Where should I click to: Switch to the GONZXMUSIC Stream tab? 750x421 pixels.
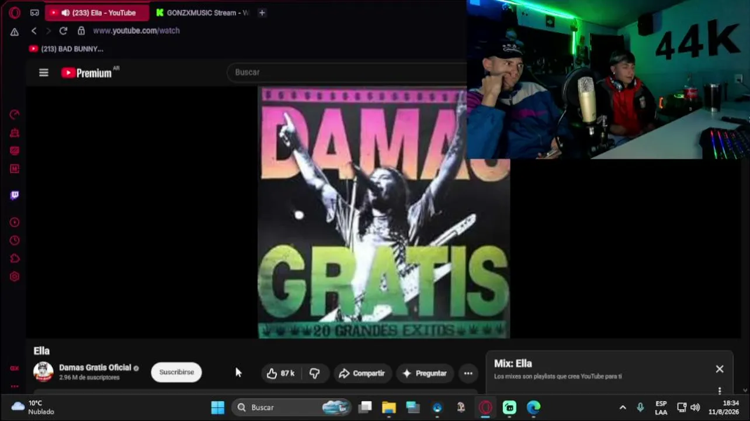pyautogui.click(x=202, y=13)
